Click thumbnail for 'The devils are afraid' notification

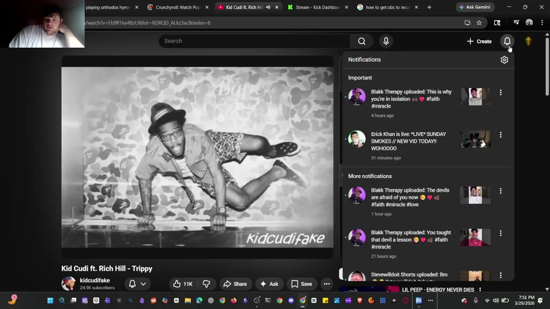(x=475, y=195)
